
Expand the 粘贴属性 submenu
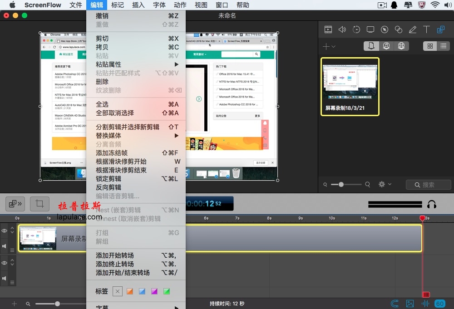click(x=136, y=64)
